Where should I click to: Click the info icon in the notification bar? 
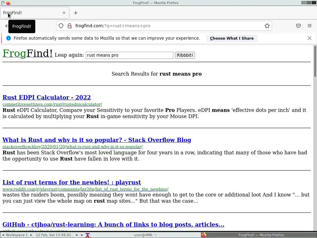tap(8, 38)
